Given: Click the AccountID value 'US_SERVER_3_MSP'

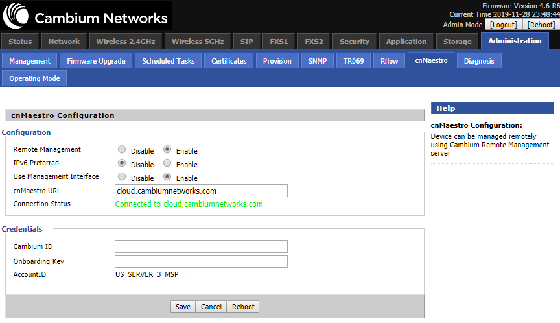Looking at the screenshot, I should [146, 274].
